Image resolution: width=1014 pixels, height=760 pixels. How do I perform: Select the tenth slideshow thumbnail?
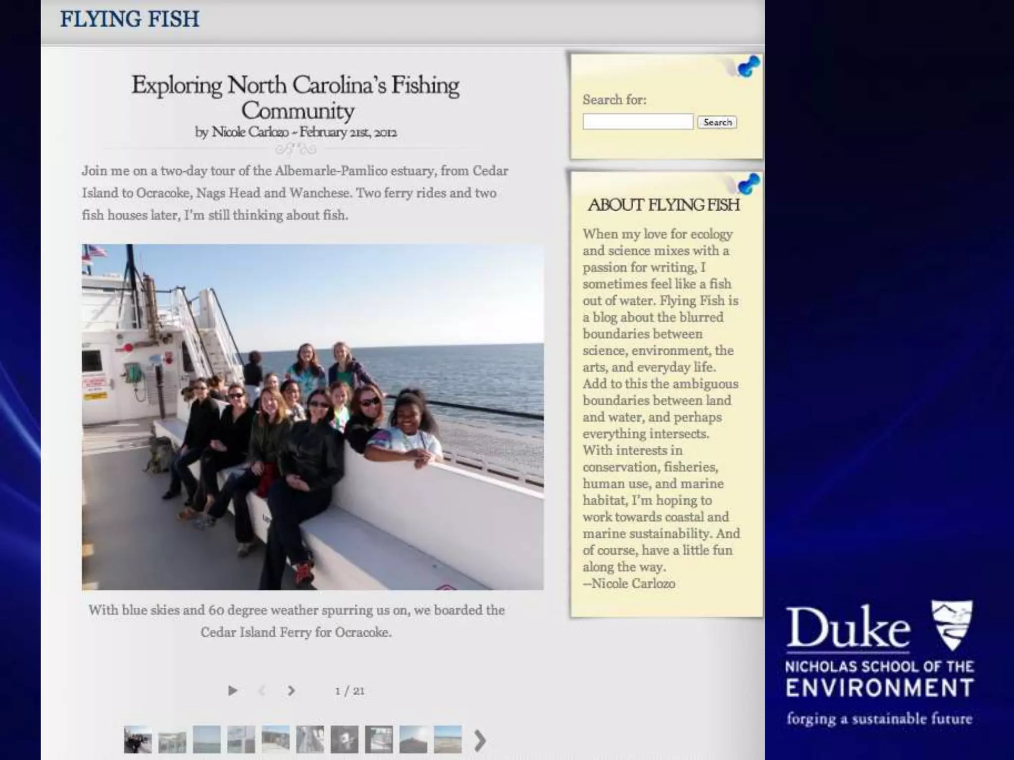448,739
